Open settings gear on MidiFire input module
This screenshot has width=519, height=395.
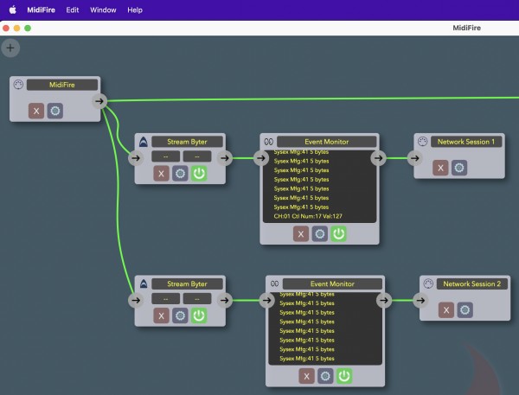coord(55,111)
